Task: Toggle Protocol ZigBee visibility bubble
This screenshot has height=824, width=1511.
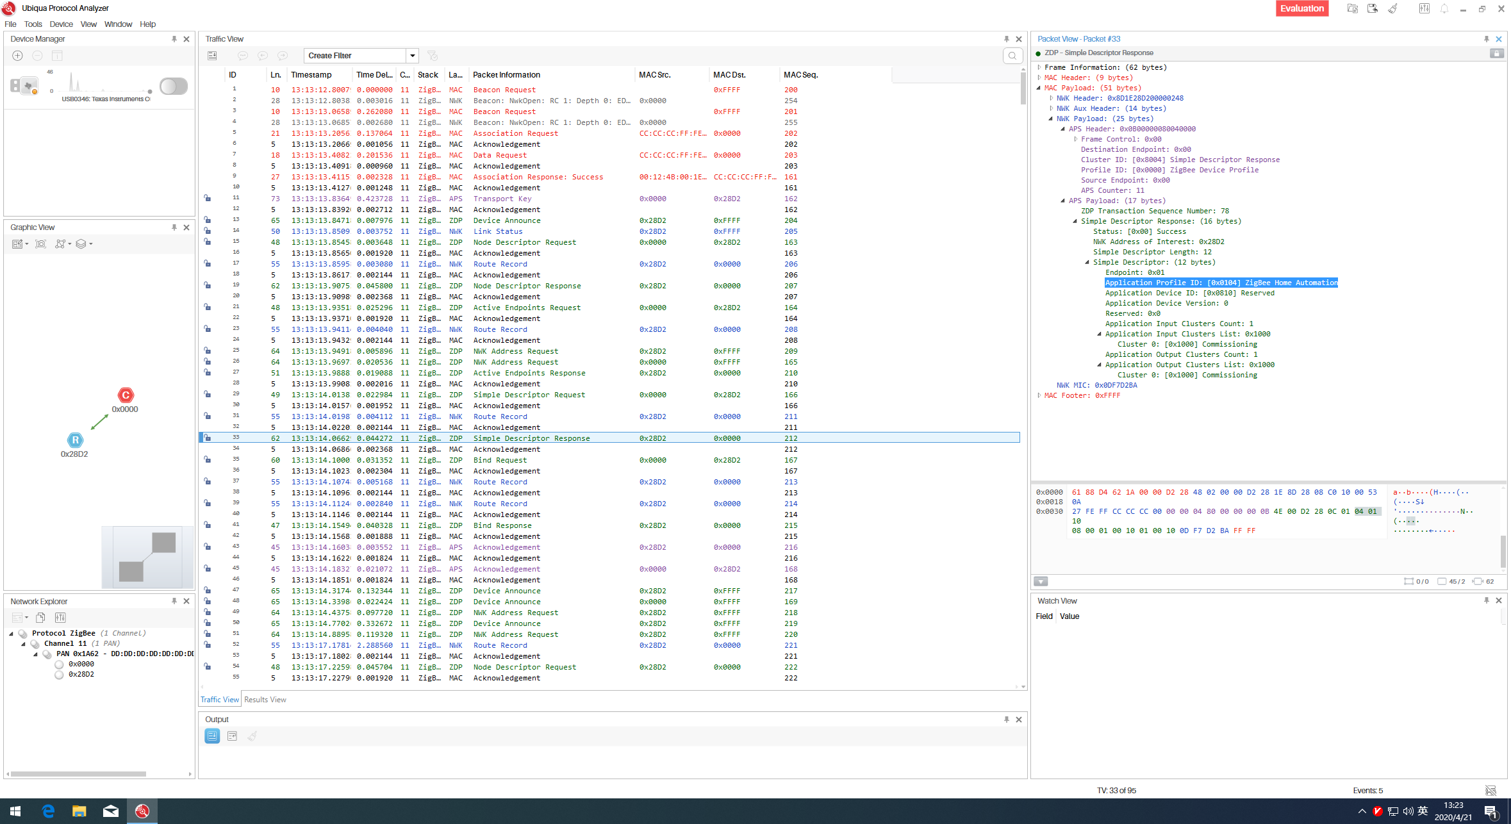Action: pos(22,634)
